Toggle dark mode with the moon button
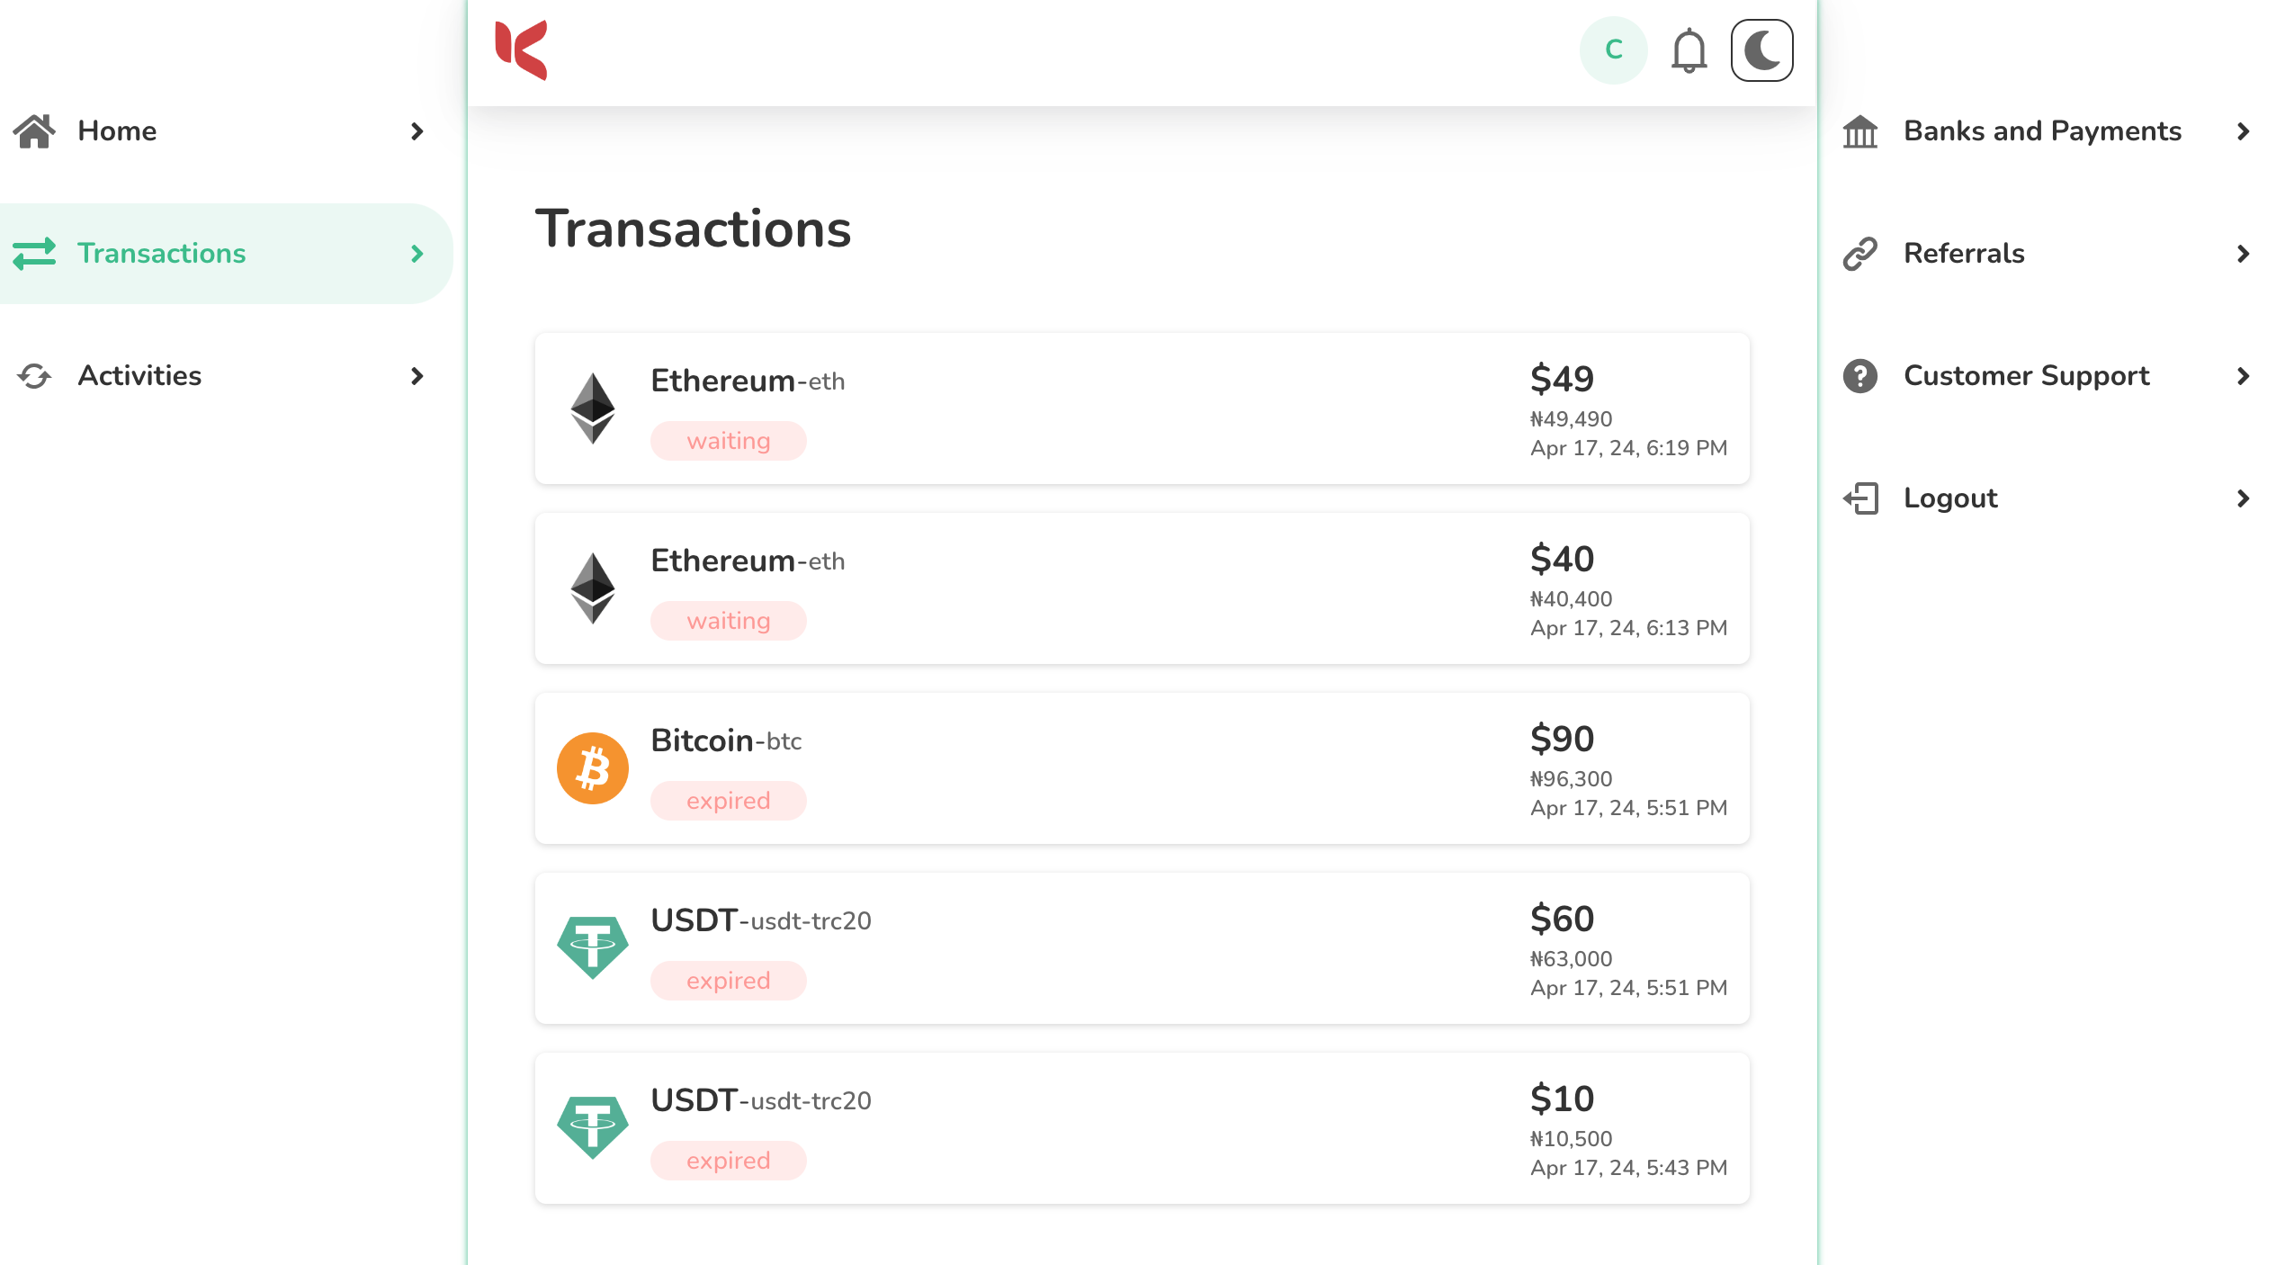This screenshot has height=1265, width=2294. 1761,50
